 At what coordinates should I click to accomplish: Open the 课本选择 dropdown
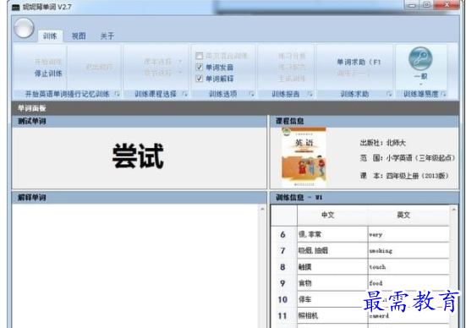tap(162, 62)
